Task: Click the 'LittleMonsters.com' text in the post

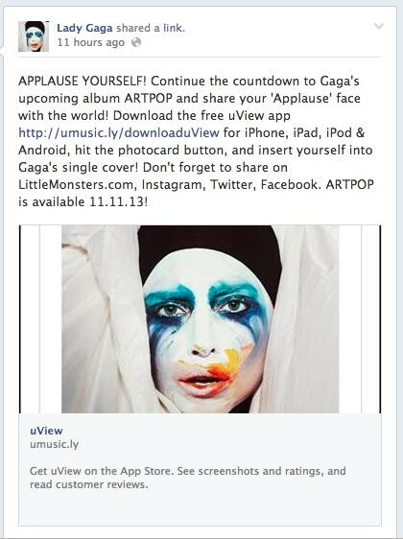Action: pos(78,184)
